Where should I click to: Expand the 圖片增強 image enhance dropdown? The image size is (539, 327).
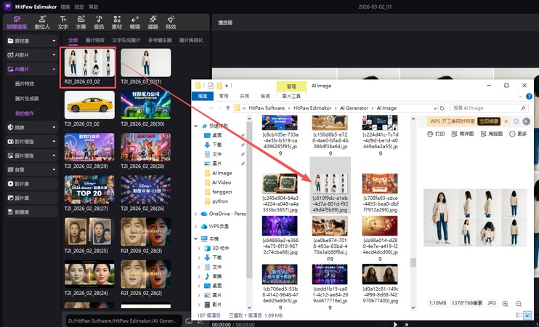click(54, 156)
